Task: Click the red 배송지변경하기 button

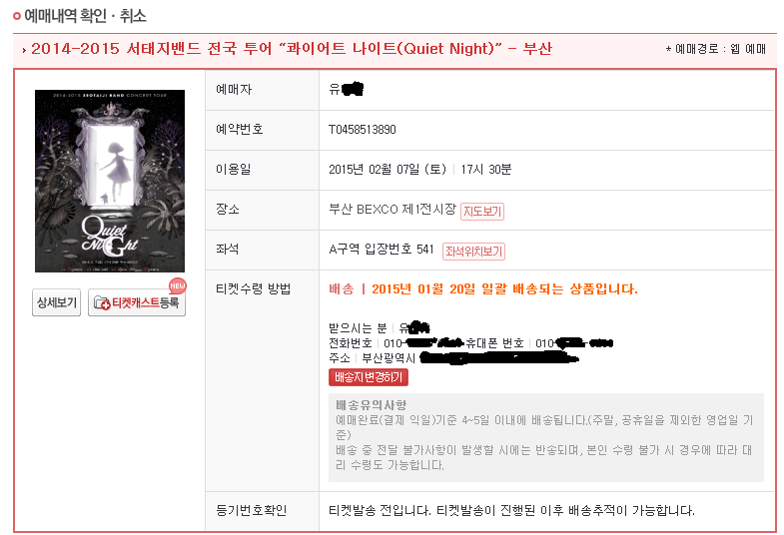Action: 369,377
